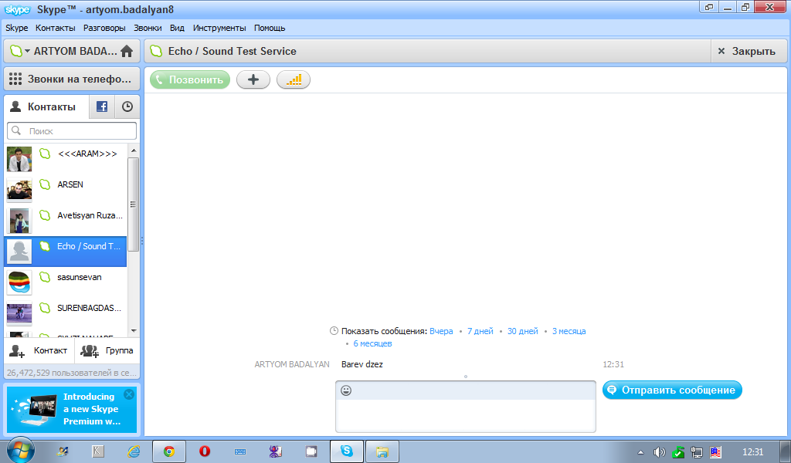Show messages from 6 месяцев

(x=372, y=343)
